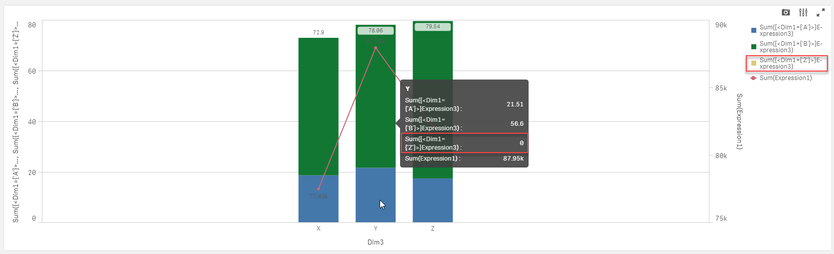The height and width of the screenshot is (254, 834).
Task: Open the exploration menu sliders icon
Action: coord(803,12)
